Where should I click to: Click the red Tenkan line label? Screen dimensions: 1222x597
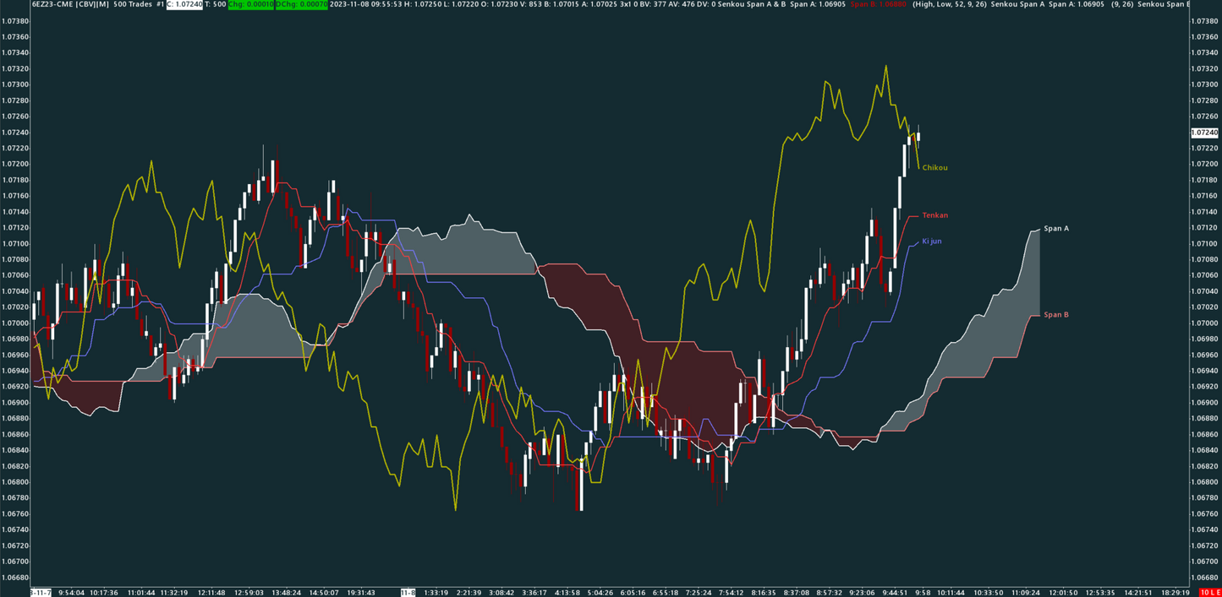(x=934, y=214)
